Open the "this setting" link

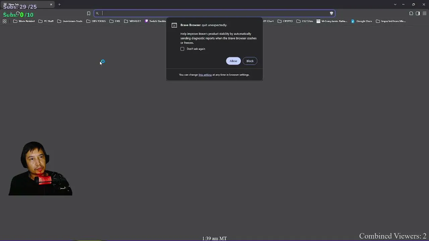pos(205,75)
